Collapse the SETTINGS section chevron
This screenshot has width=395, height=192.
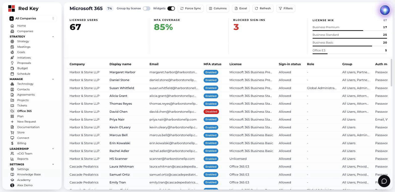53,164
